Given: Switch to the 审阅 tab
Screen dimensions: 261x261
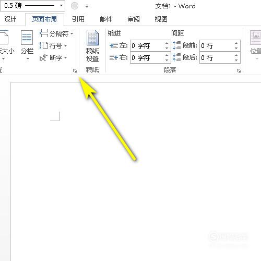Looking at the screenshot, I should click(x=134, y=19).
